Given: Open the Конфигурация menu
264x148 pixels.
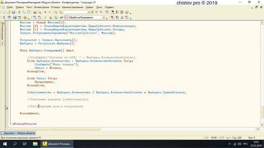Looking at the screenshot, I should [42, 7].
